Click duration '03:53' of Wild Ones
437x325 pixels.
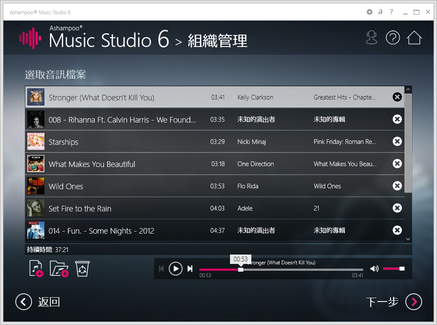coord(217,186)
